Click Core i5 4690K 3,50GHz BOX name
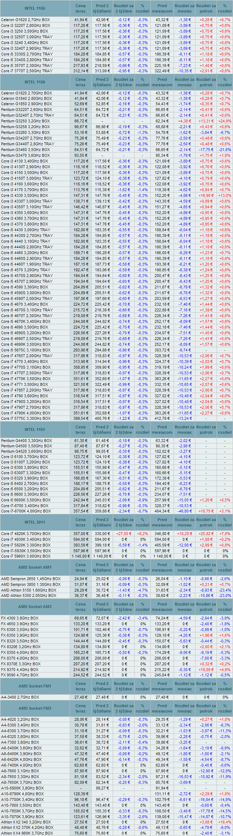 26,344
